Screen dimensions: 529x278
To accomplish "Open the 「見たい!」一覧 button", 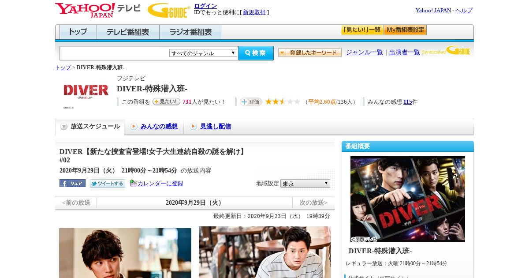I will (x=362, y=30).
